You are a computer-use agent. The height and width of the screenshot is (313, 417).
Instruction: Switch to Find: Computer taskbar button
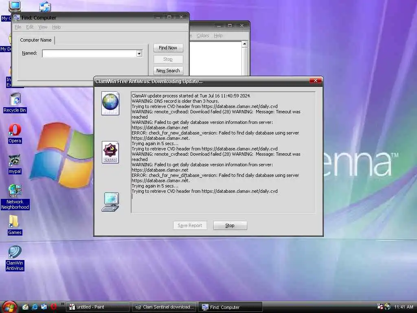[x=230, y=307]
